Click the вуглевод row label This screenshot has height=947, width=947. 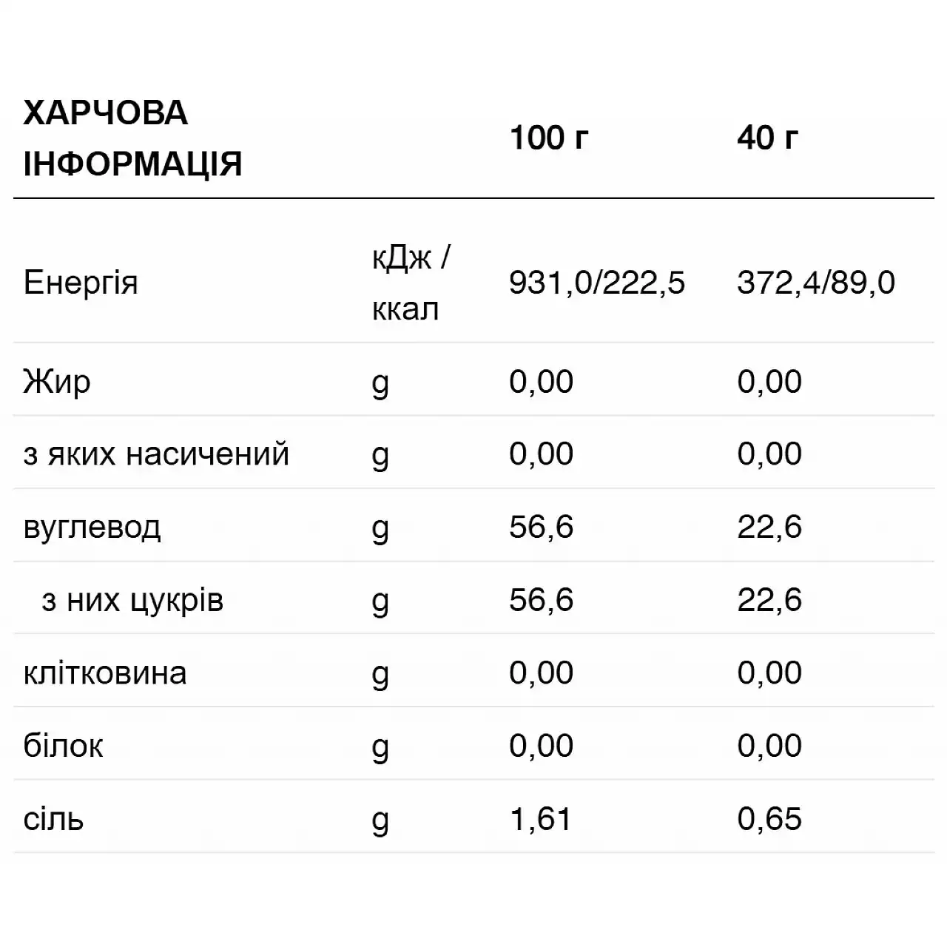tap(92, 528)
